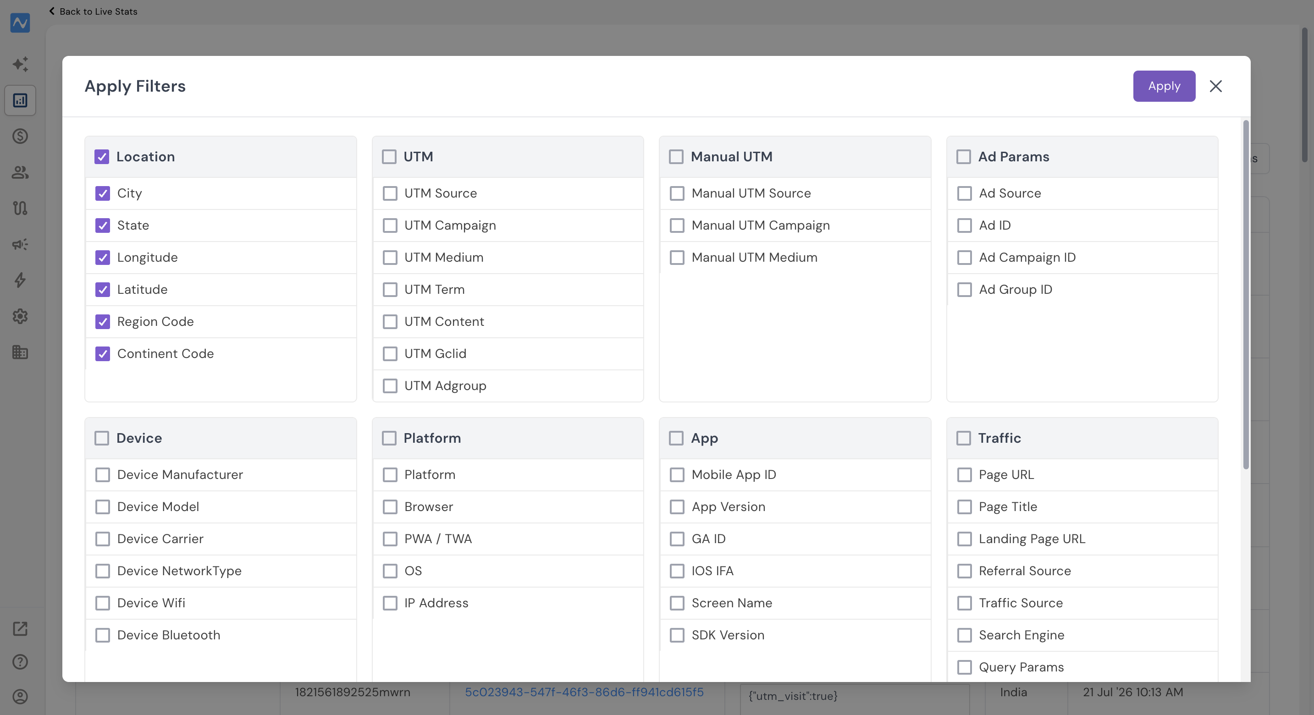Tick the Manual UTM Medium checkbox
1314x715 pixels.
[678, 258]
